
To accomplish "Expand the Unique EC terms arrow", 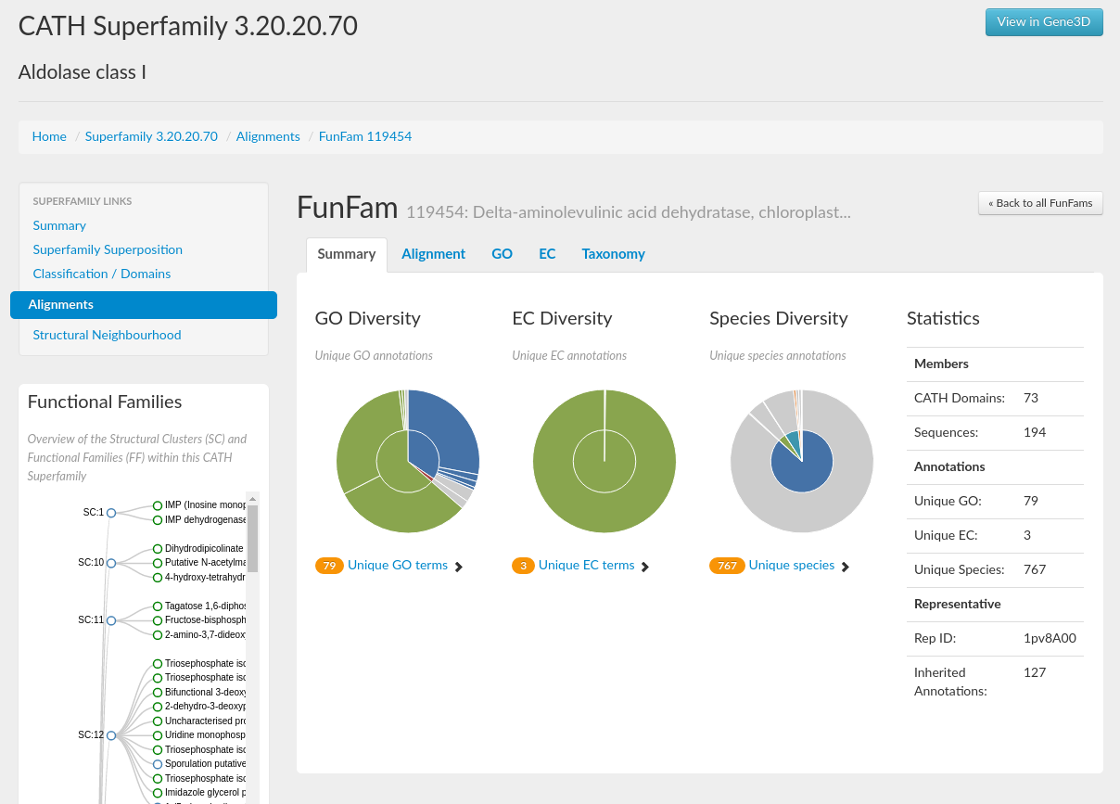I will pyautogui.click(x=645, y=567).
